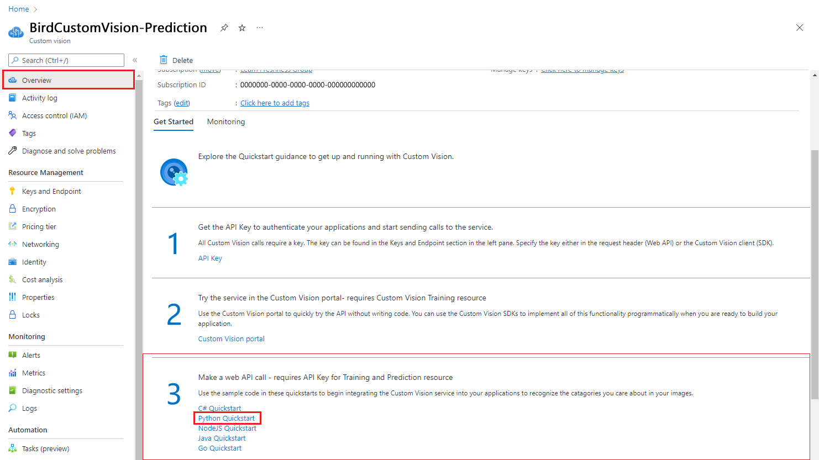Click the Locks padlock icon
Viewport: 819px width, 460px height.
point(13,315)
